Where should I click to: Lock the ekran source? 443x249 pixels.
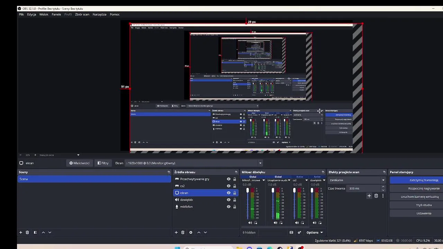pos(234,193)
